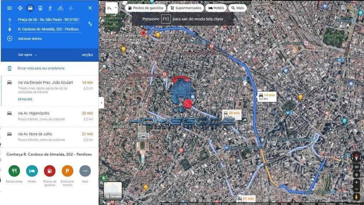The width and height of the screenshot is (364, 205).
Task: Select driving car travel mode
Action: pyautogui.click(x=30, y=8)
